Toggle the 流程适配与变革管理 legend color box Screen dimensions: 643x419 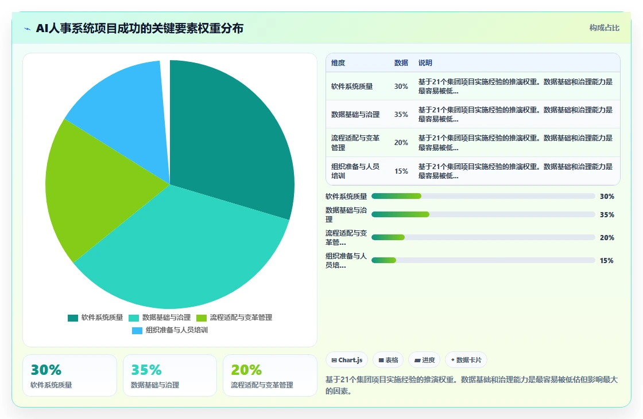pyautogui.click(x=202, y=318)
